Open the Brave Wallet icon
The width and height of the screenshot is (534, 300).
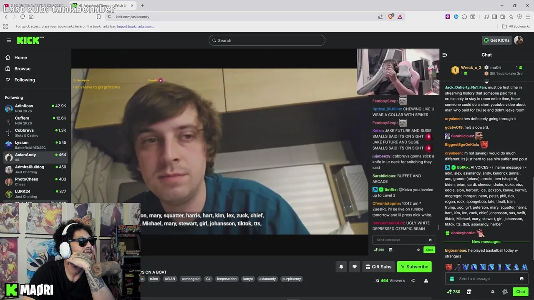coord(503,17)
